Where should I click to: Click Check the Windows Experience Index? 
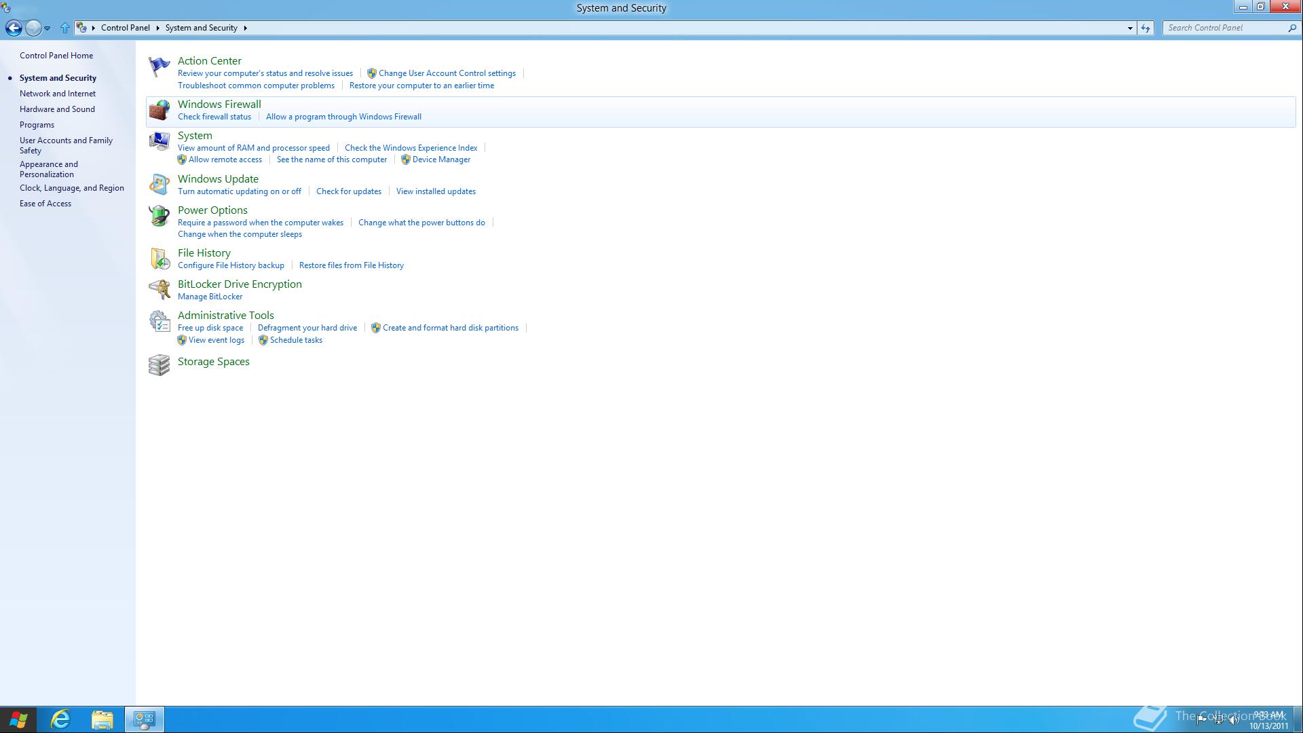click(x=411, y=148)
